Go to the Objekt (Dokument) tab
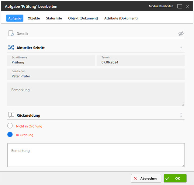 click(x=83, y=18)
